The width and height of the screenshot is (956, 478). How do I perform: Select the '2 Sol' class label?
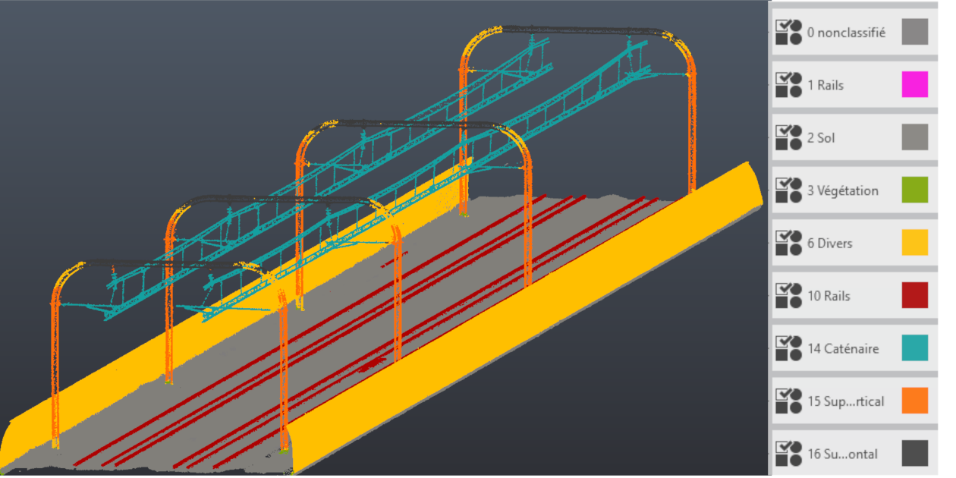pos(821,138)
